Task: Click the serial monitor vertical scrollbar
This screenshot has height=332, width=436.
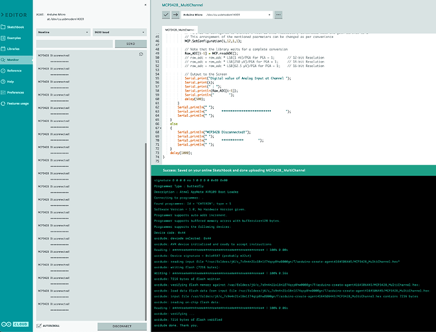Action: (x=145, y=232)
